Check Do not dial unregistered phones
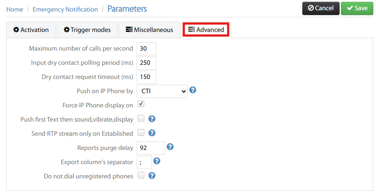 click(x=141, y=175)
